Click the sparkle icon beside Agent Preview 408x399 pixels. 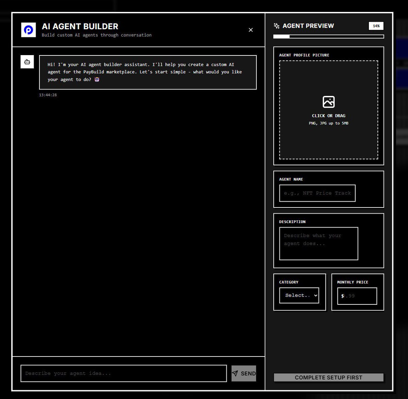[x=276, y=26]
